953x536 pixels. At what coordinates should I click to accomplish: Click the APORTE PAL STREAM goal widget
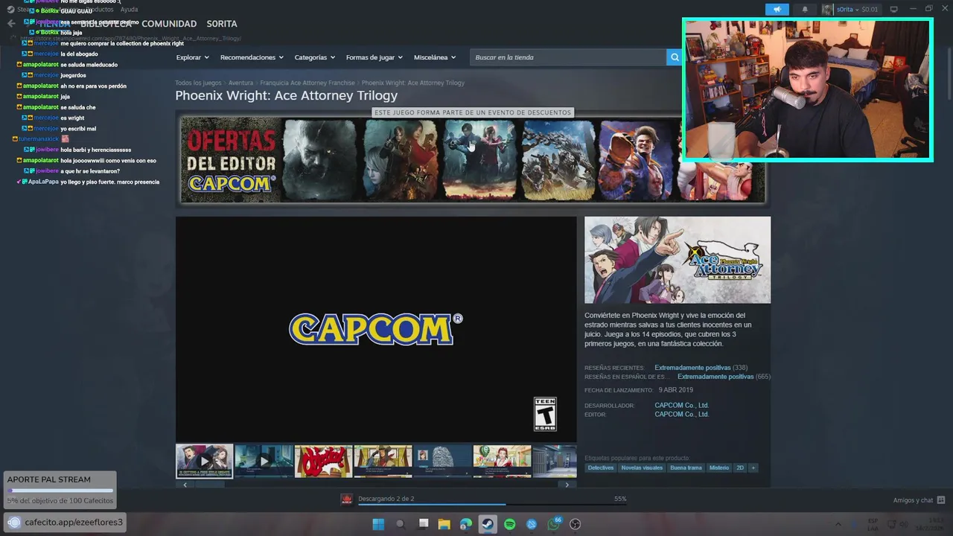tap(60, 490)
